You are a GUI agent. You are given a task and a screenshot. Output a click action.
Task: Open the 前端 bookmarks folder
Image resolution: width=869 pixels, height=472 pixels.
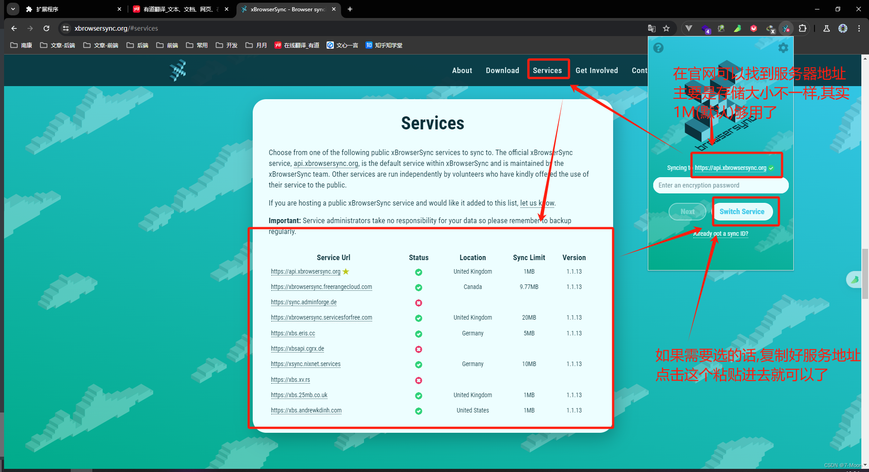(167, 45)
